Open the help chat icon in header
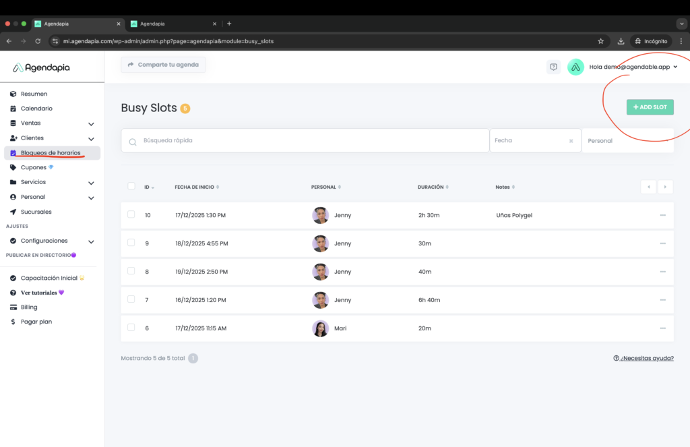 [553, 67]
